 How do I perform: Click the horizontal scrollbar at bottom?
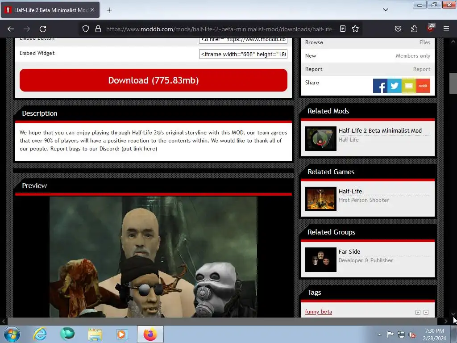[222, 321]
